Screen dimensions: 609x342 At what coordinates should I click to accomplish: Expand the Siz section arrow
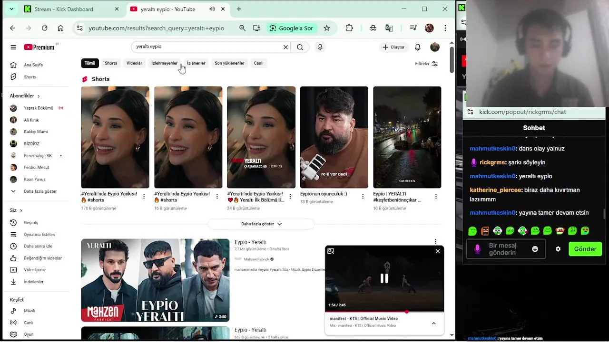click(21, 210)
